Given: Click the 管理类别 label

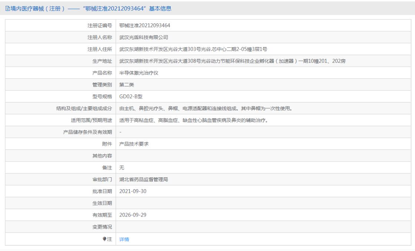Looking at the screenshot, I should (x=102, y=85).
